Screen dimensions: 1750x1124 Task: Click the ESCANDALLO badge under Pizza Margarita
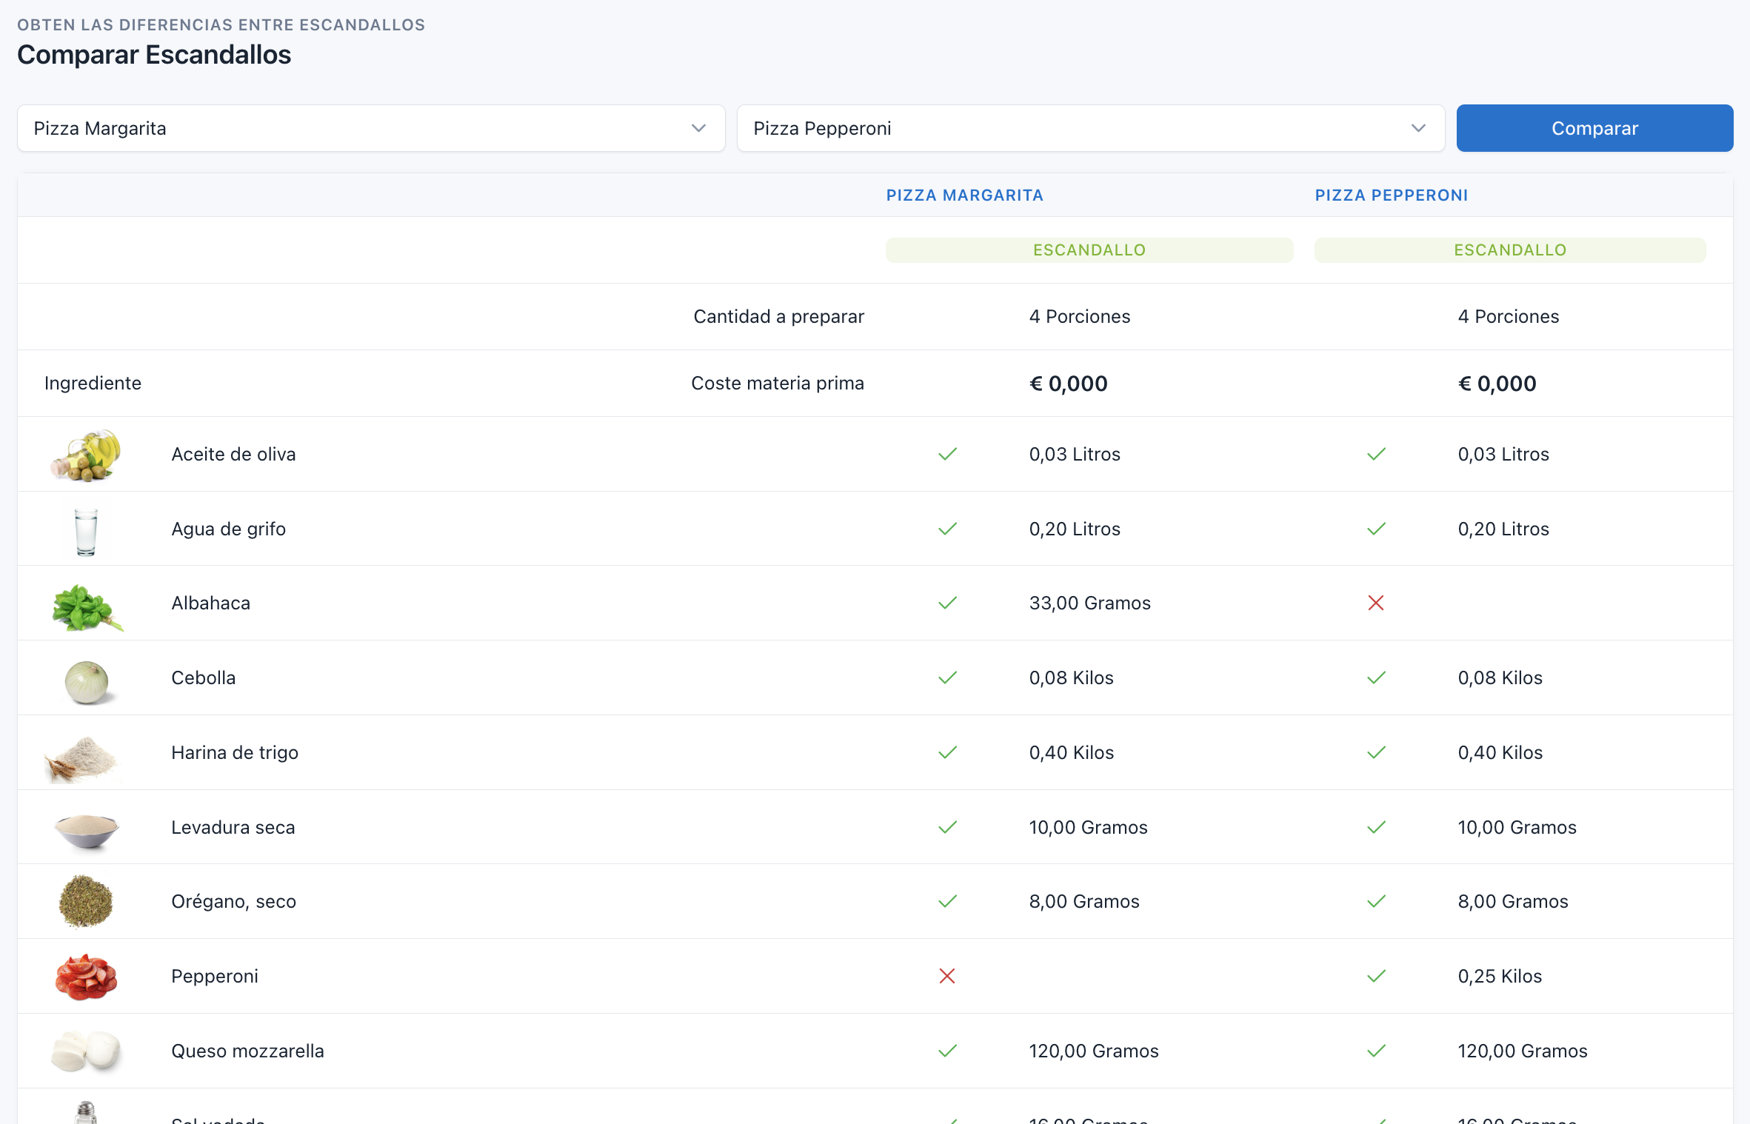(x=1089, y=250)
